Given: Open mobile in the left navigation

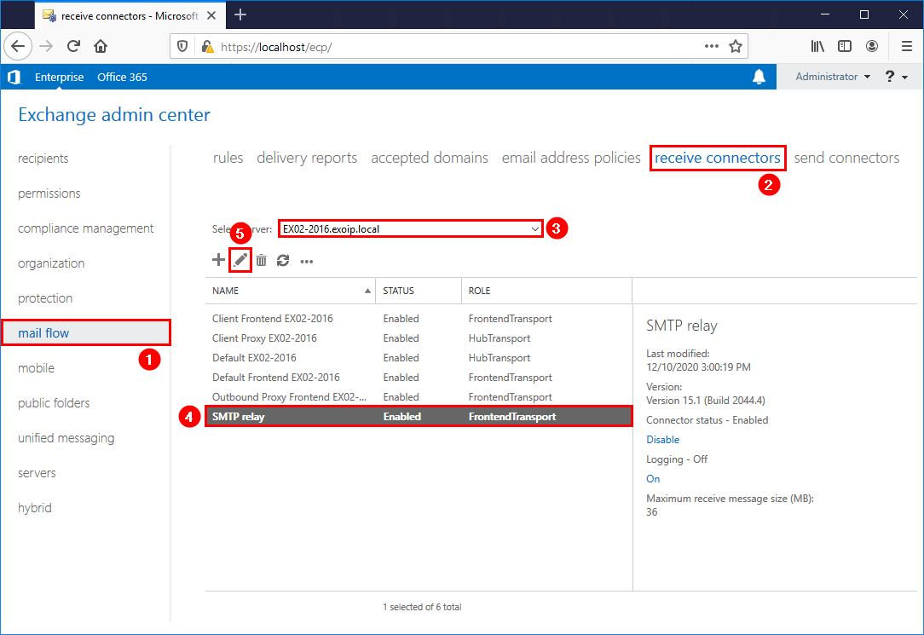Looking at the screenshot, I should (x=36, y=368).
